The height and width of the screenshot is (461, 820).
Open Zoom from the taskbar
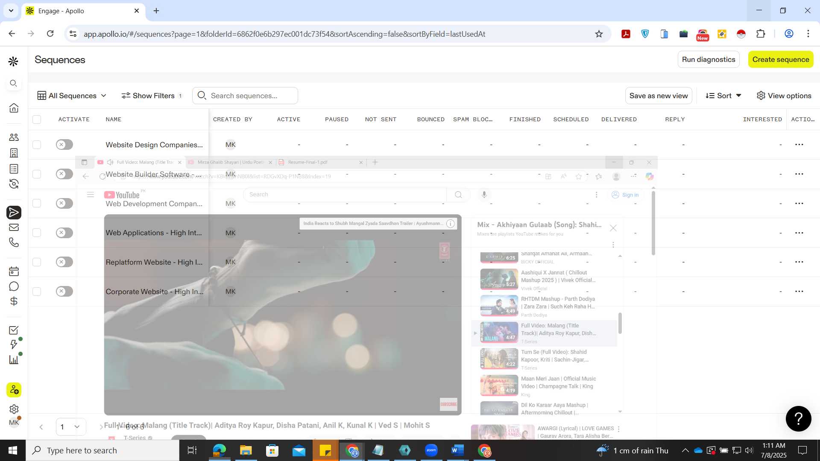coord(431,450)
